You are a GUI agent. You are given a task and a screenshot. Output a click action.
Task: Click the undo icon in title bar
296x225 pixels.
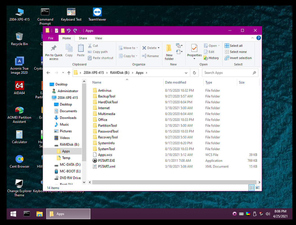click(69, 30)
